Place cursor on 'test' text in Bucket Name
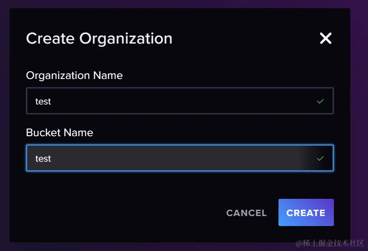Image resolution: width=368 pixels, height=251 pixels. pyautogui.click(x=43, y=158)
